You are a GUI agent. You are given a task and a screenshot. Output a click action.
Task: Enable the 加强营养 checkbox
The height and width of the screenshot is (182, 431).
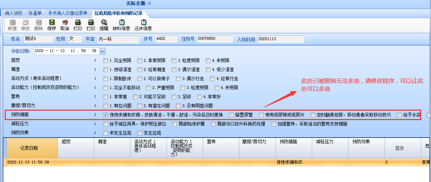click(x=273, y=124)
